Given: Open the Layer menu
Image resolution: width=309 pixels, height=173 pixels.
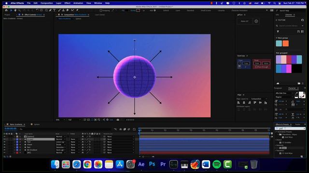Looking at the screenshot, I should (58, 3).
